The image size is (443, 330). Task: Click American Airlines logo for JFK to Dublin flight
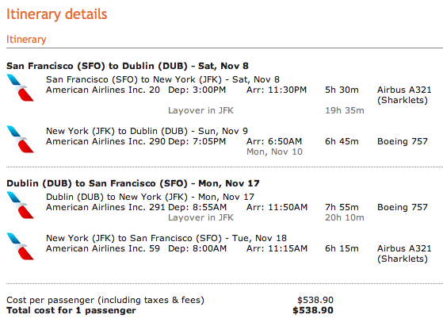[21, 139]
